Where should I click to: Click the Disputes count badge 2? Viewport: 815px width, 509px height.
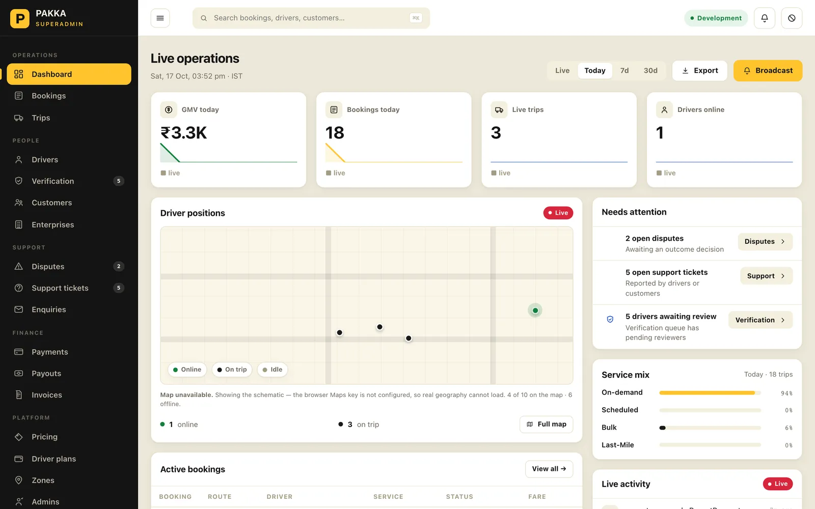coord(119,266)
